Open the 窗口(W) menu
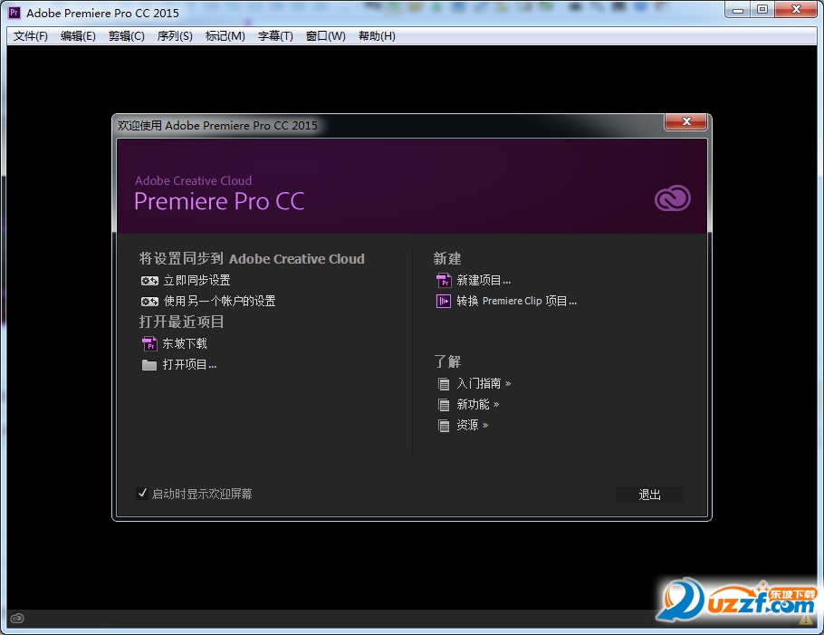This screenshot has height=635, width=824. [326, 35]
